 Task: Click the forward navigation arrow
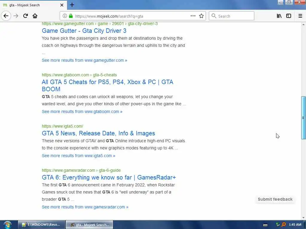16,16
